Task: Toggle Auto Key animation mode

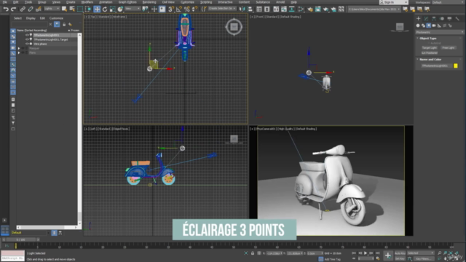Action: coord(400,253)
